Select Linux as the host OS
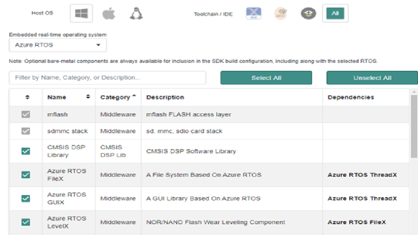Viewport: 418px width, 235px height. [x=136, y=14]
